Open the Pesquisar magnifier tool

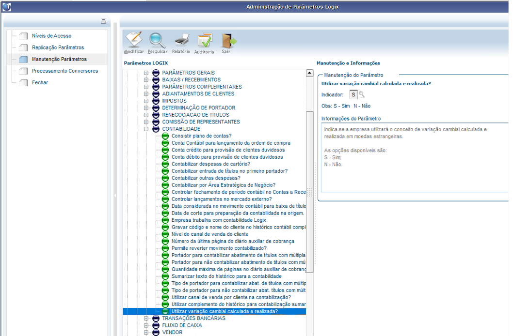tap(157, 40)
